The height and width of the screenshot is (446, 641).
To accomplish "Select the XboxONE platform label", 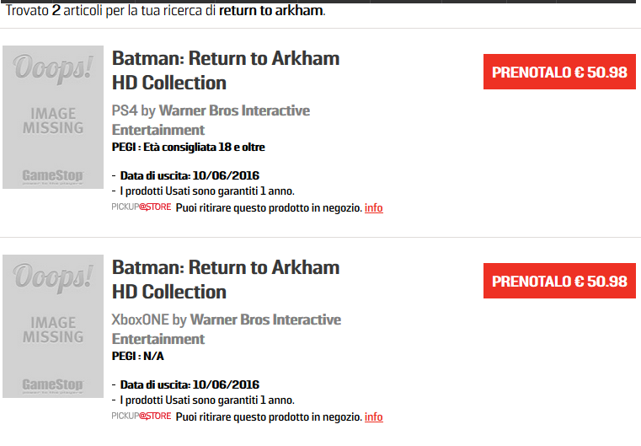I will point(140,320).
